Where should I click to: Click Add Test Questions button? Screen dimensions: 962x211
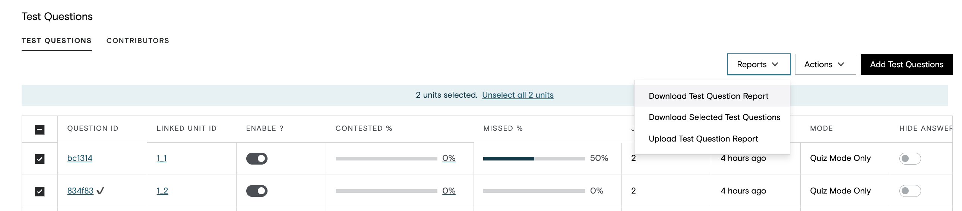[907, 64]
